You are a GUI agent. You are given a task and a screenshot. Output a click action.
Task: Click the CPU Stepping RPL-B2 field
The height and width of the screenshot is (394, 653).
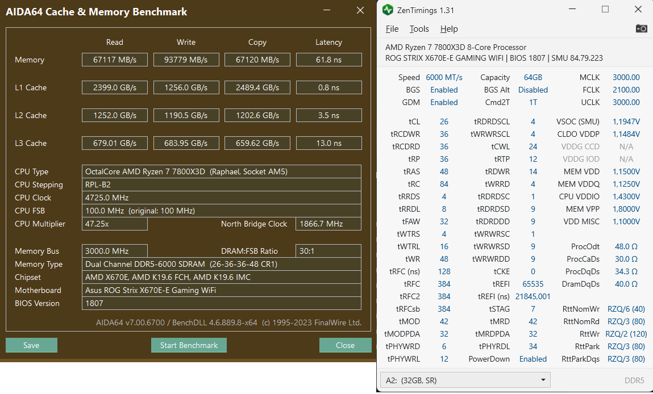[x=222, y=185]
